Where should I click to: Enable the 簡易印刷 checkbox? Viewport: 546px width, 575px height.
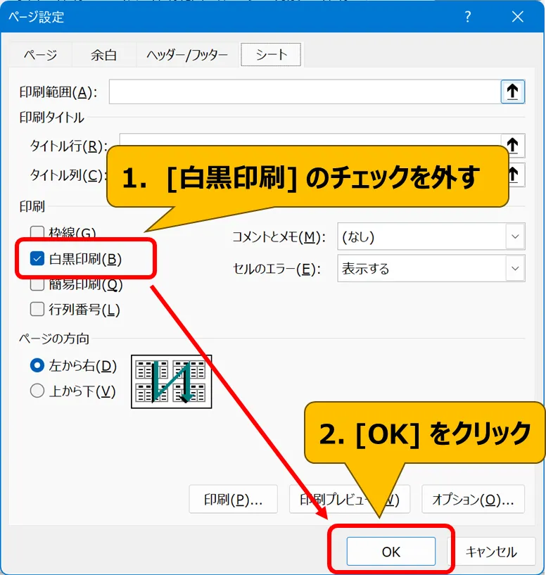(x=37, y=285)
